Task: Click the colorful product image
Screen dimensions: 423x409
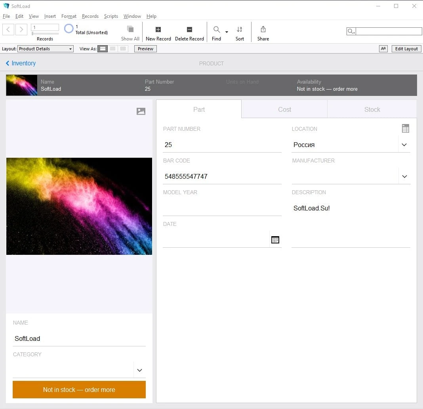Action: pos(79,206)
